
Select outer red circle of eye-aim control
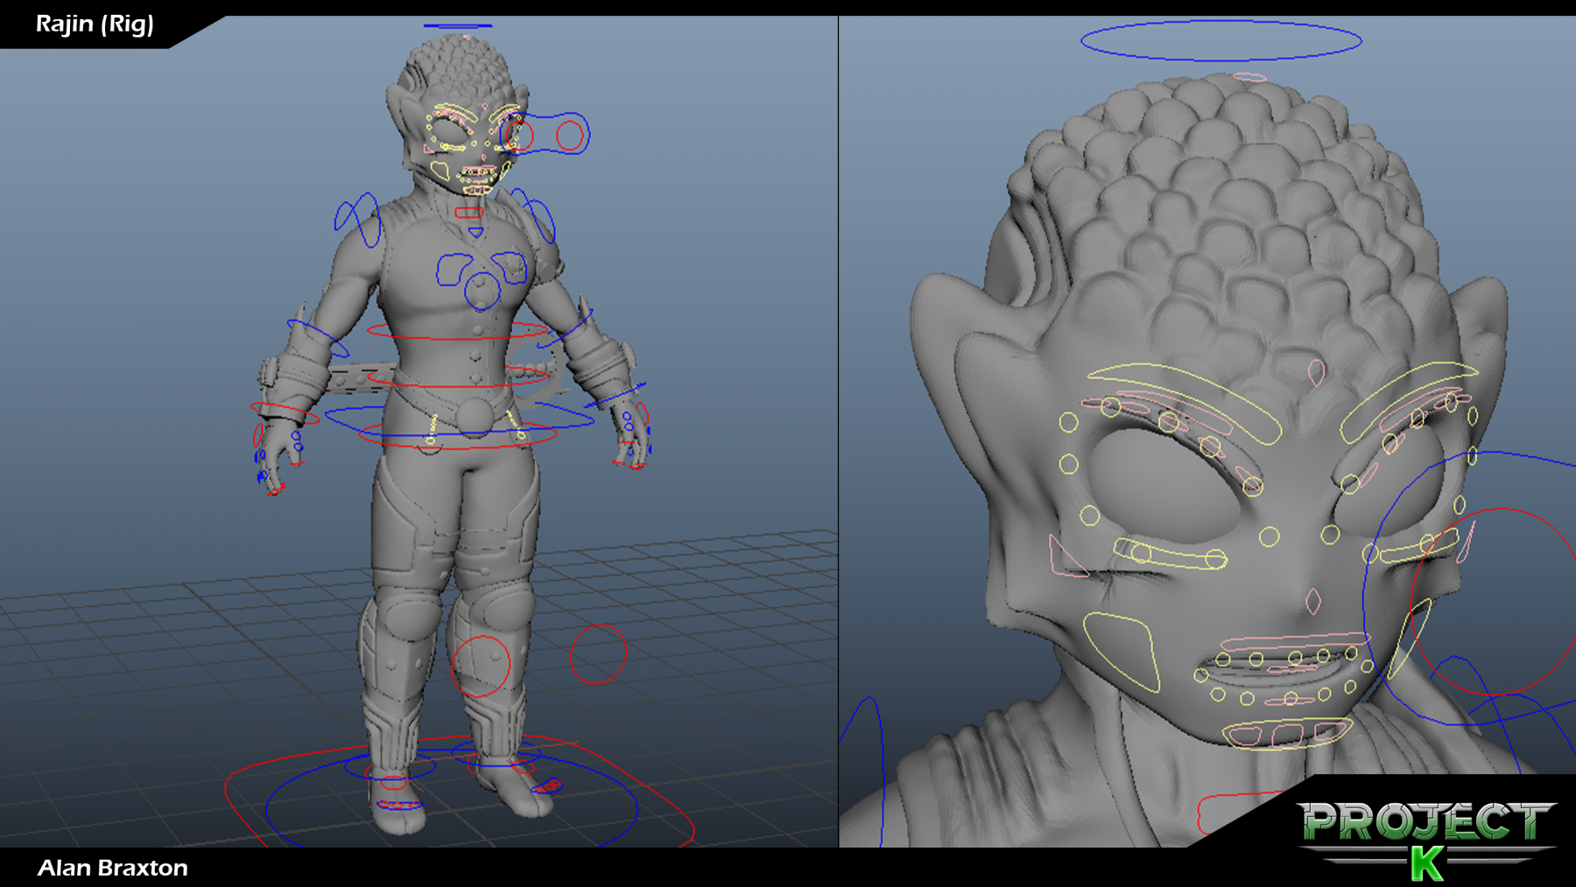[x=570, y=136]
